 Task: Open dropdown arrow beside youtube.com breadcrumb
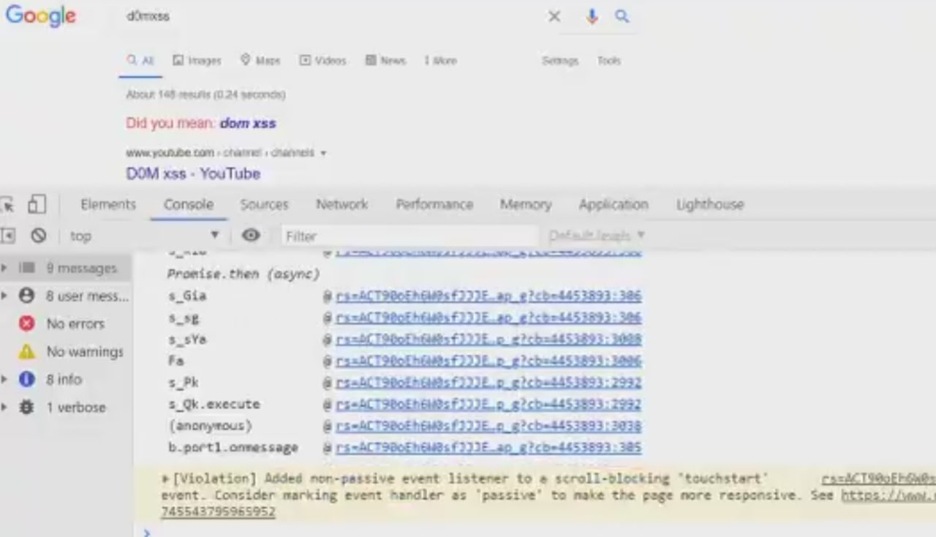pyautogui.click(x=323, y=153)
